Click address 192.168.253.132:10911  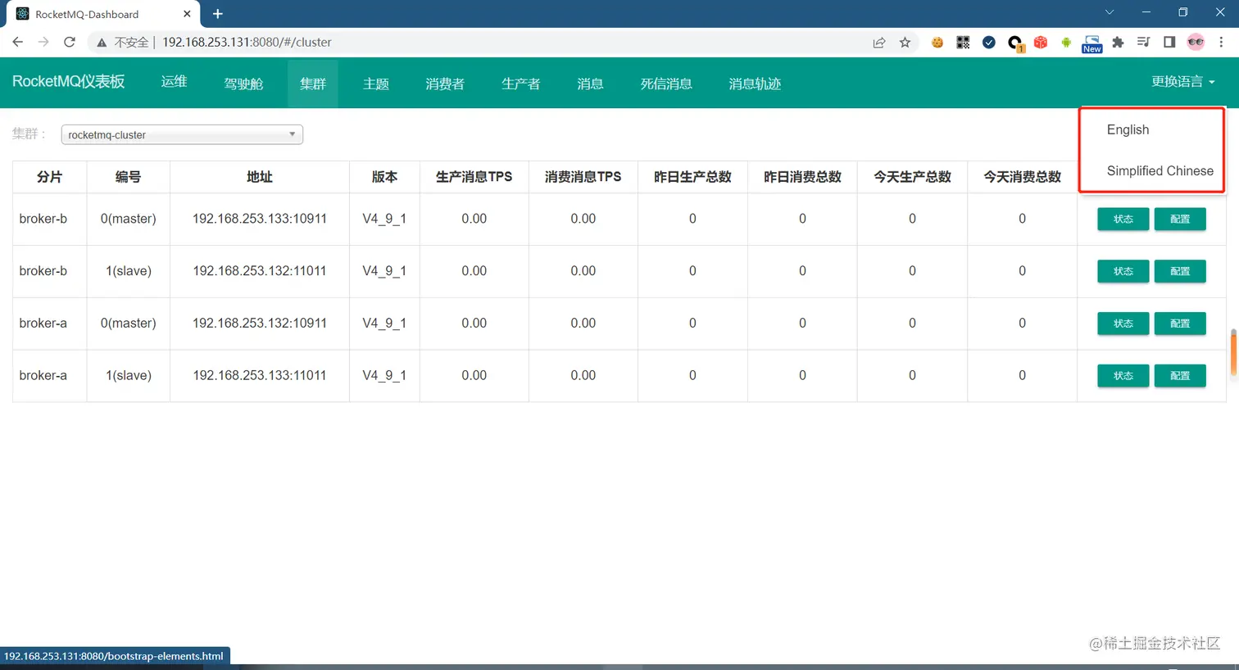[x=260, y=323]
